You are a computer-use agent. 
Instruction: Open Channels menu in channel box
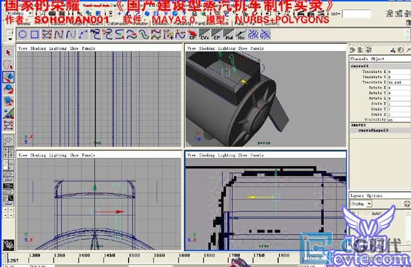(x=359, y=59)
